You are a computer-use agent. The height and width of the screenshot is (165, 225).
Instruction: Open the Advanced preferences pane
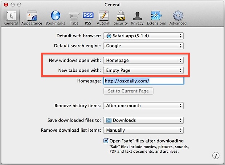[x=178, y=18]
